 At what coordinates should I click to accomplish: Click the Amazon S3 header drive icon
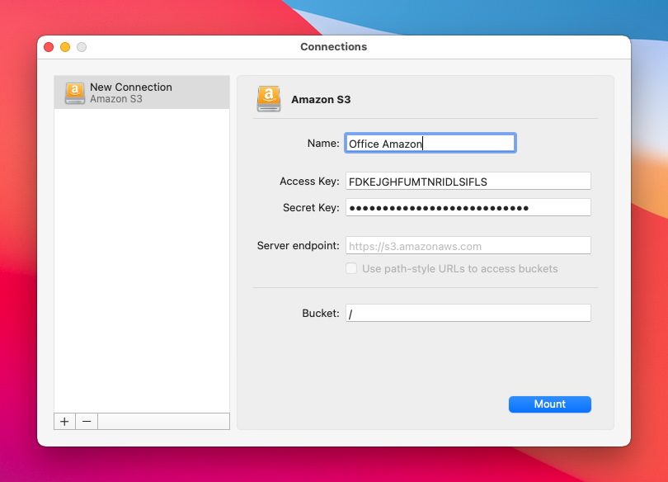[x=269, y=99]
